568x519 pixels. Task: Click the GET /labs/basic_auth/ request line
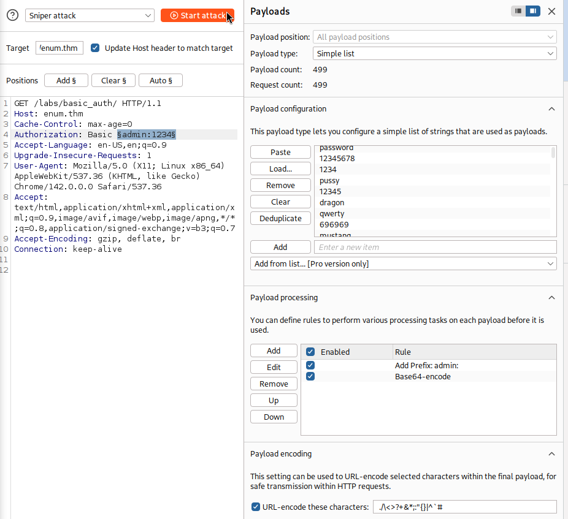pyautogui.click(x=88, y=103)
